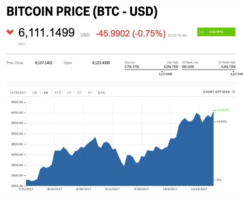Viewport: 243px width, 198px height.
Task: Click the Day Low to Day High range bar
Action: 151,69
